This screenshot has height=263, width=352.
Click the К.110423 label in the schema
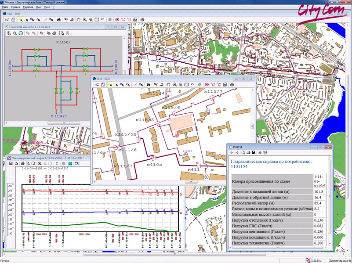[58, 116]
